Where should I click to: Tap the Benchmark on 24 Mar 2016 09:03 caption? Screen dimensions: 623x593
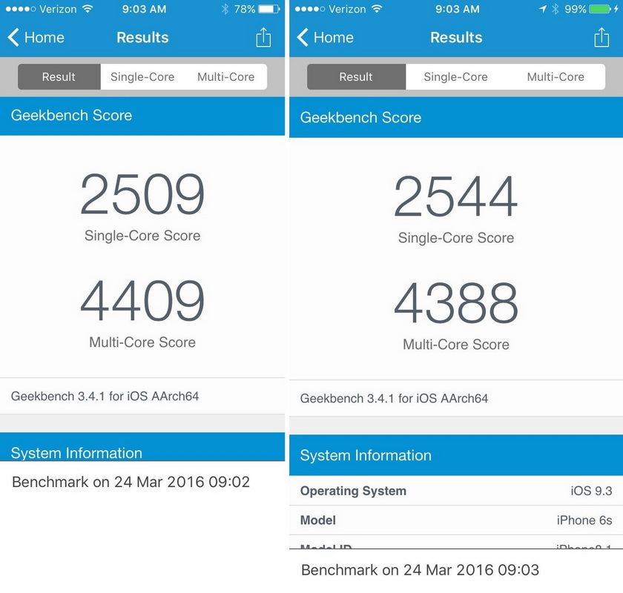(x=420, y=570)
